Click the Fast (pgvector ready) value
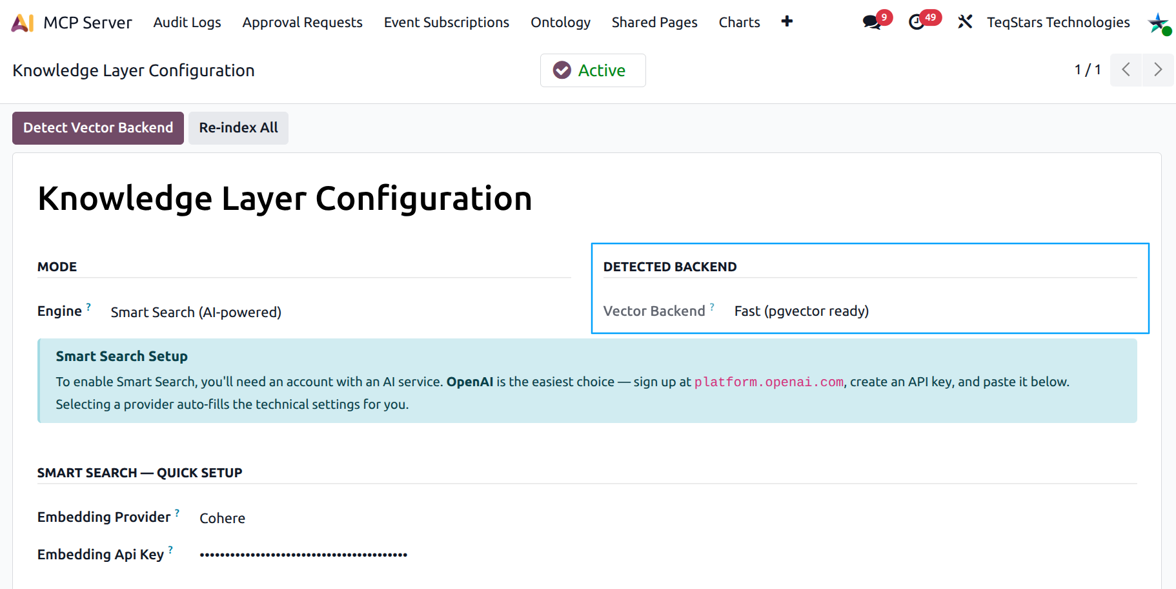This screenshot has width=1176, height=589. [x=802, y=311]
